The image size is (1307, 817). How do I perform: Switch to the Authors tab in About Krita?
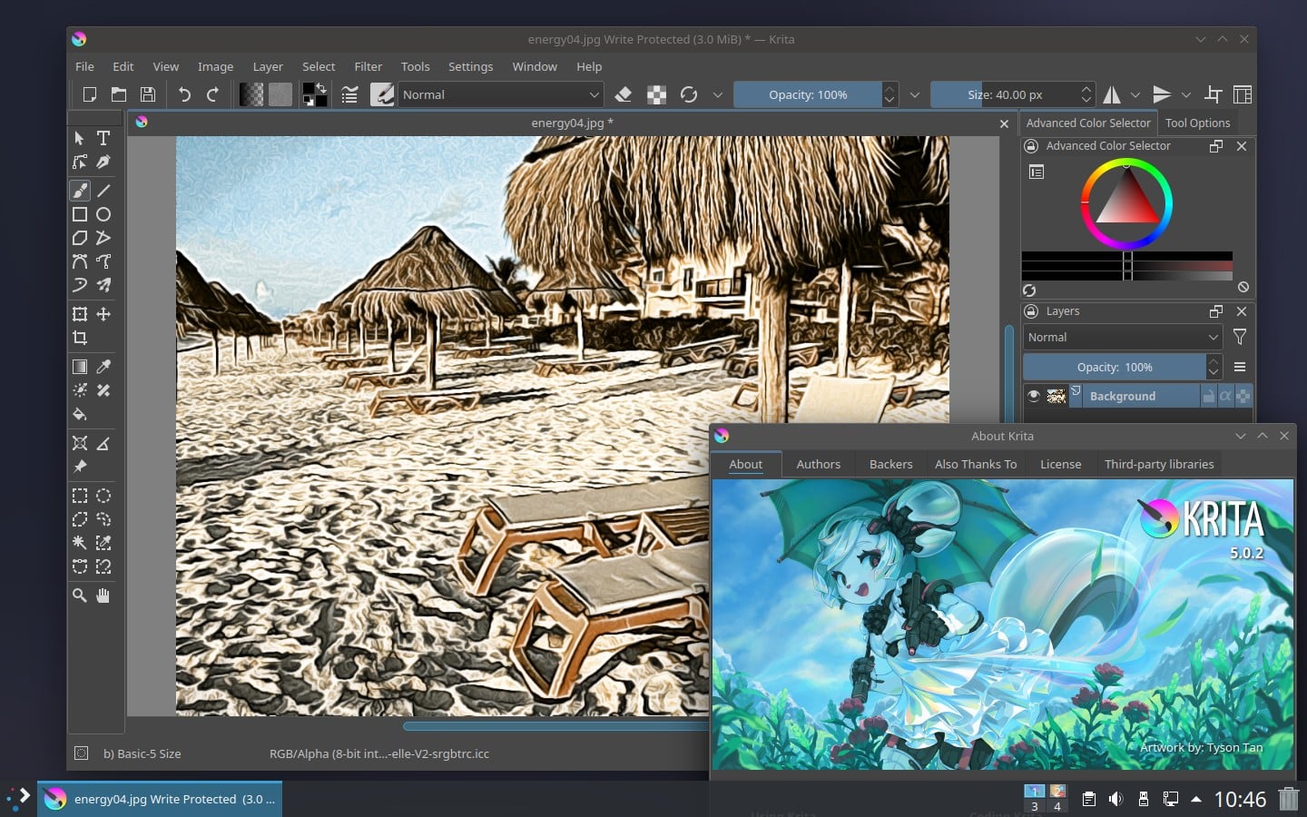point(818,464)
